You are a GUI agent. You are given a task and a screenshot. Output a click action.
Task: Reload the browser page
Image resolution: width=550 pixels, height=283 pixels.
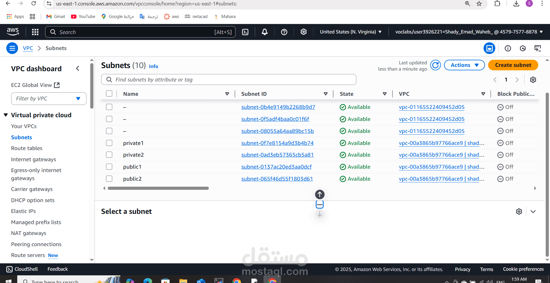pos(34,3)
